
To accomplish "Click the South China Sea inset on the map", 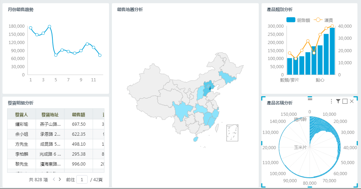I will pos(232,133).
